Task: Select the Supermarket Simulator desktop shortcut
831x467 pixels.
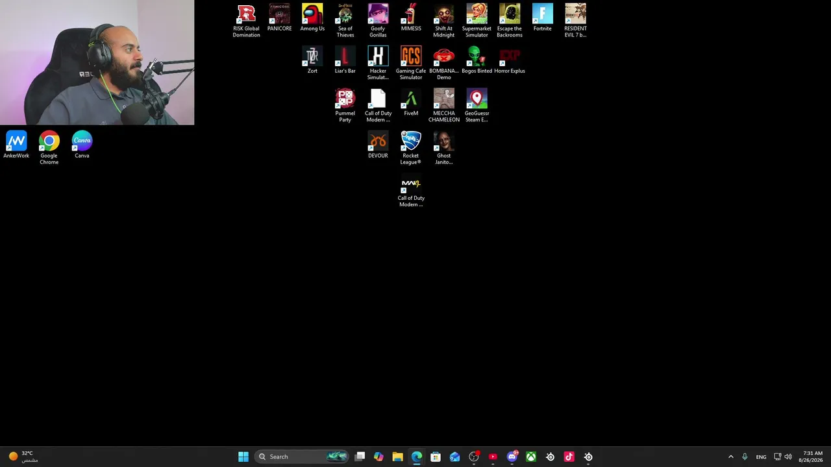Action: tap(477, 21)
